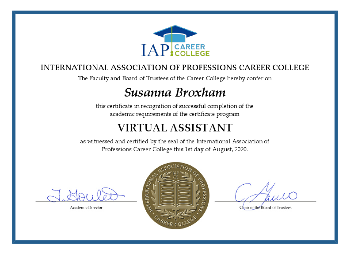The image size is (350, 254).
Task: Click the green 'COLLEGE' word in logo
Action: click(x=192, y=53)
